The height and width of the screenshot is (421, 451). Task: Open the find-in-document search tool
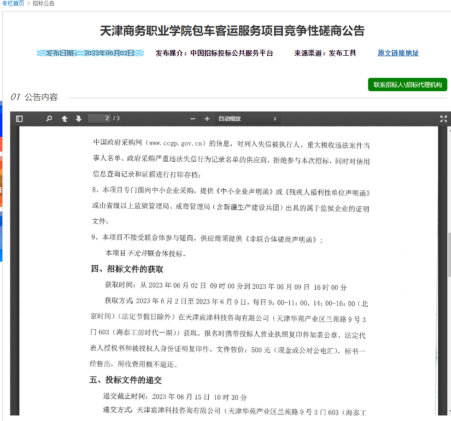tap(49, 119)
